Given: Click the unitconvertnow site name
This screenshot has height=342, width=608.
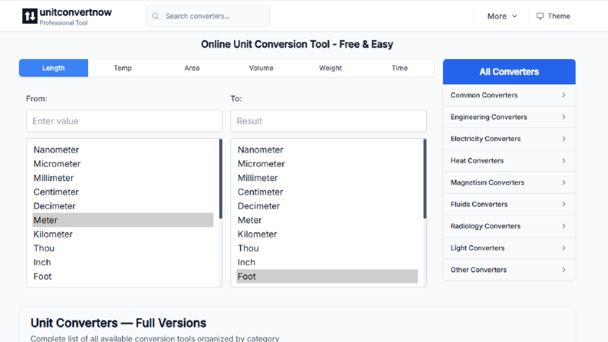Looking at the screenshot, I should pyautogui.click(x=76, y=12).
